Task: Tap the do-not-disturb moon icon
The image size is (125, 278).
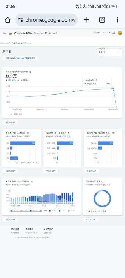Action: point(85,6)
